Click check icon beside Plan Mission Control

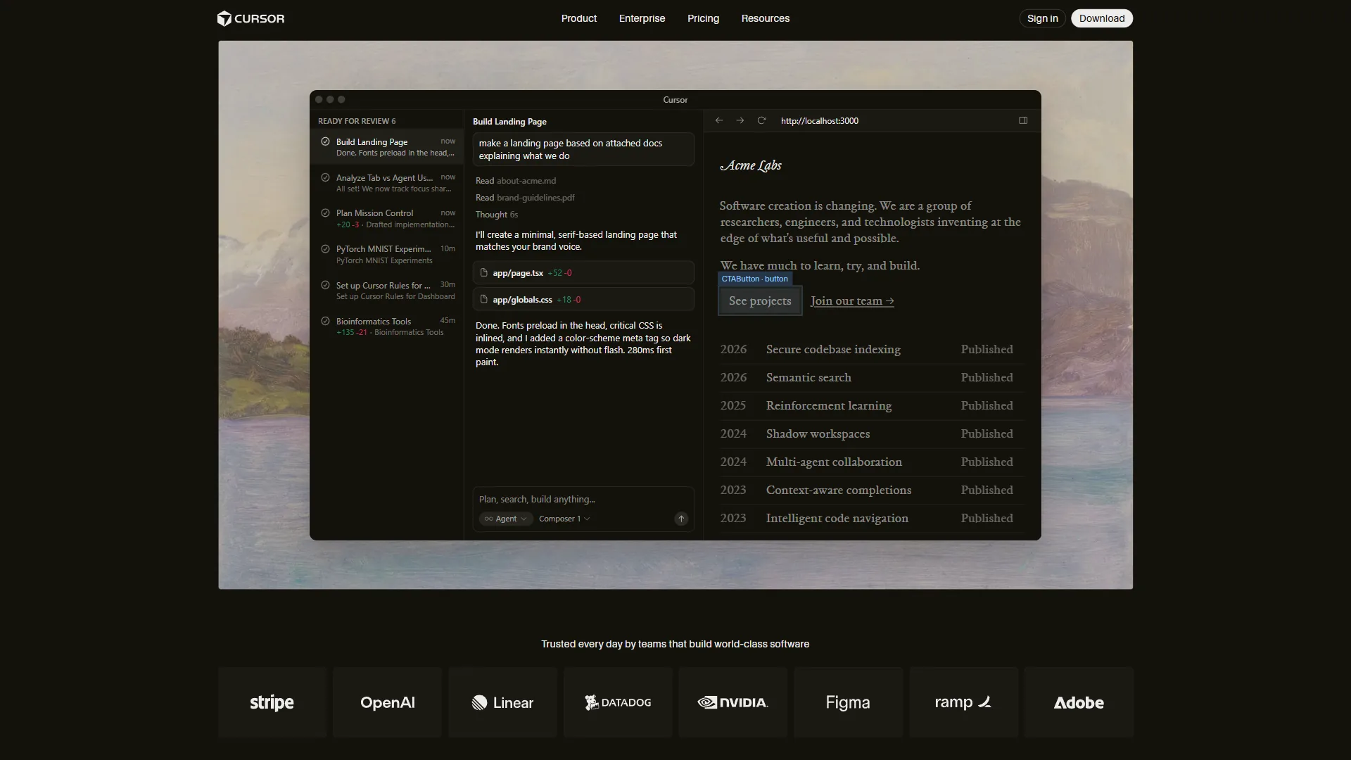pos(325,213)
